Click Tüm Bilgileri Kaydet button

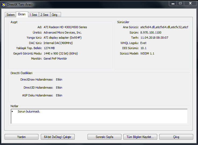[140, 137]
